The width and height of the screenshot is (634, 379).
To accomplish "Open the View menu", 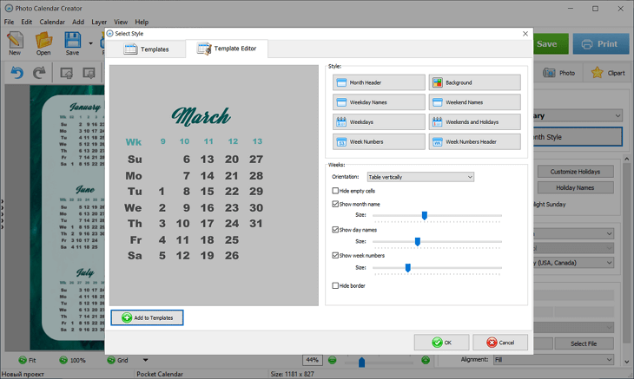I will 121,22.
